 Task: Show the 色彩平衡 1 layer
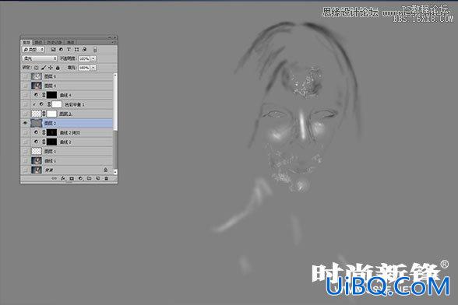pyautogui.click(x=25, y=104)
